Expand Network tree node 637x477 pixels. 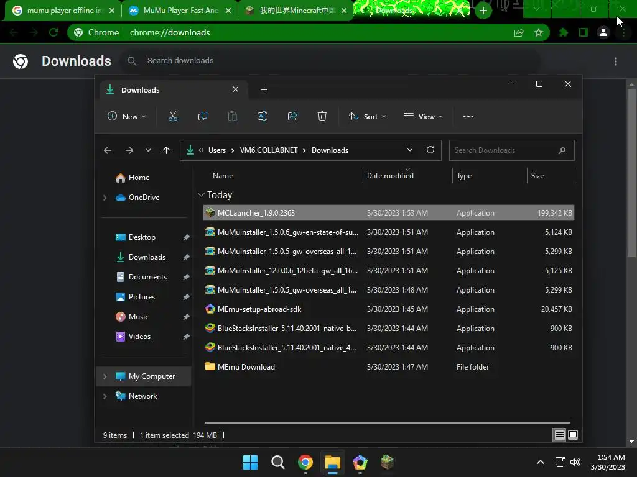click(x=105, y=396)
